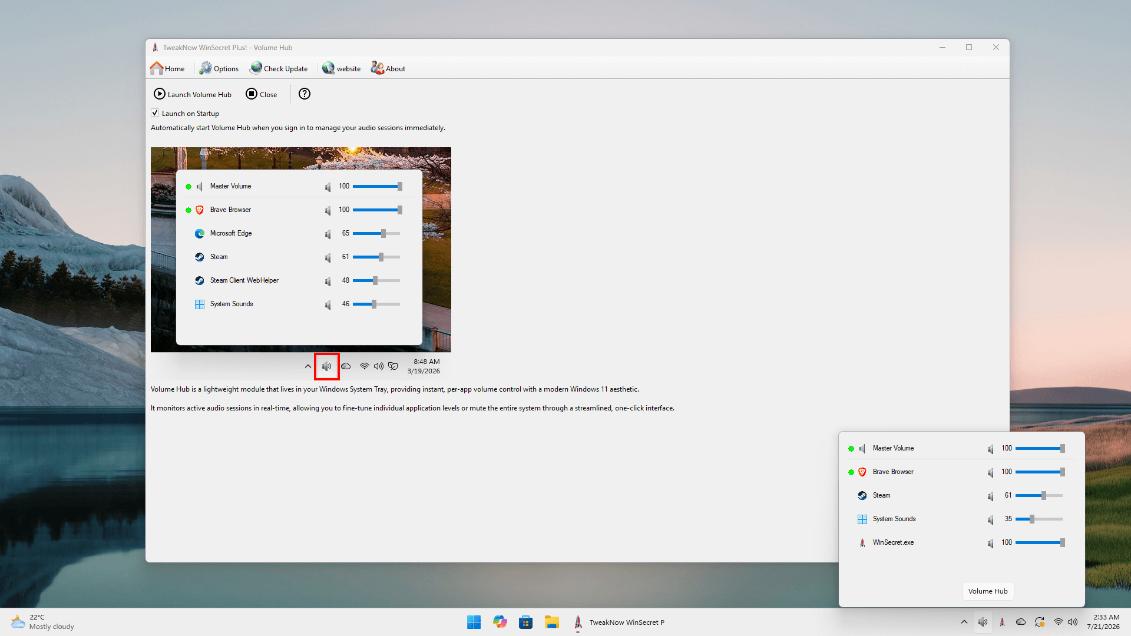
Task: Click the Steam app icon in the popup
Action: (862, 496)
